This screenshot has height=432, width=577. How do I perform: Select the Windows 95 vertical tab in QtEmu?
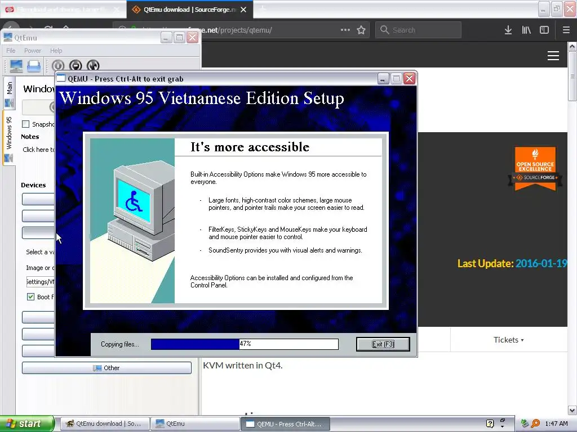click(9, 138)
